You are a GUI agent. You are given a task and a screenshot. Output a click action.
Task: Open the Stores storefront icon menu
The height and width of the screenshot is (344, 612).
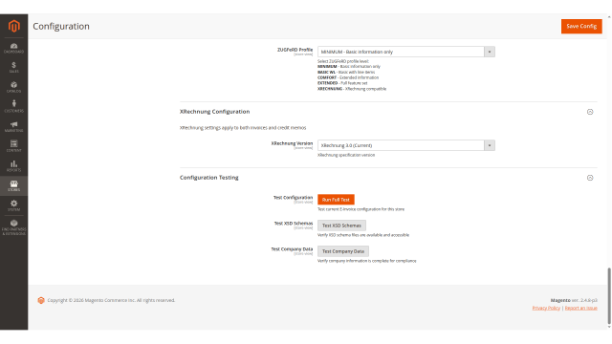[14, 185]
